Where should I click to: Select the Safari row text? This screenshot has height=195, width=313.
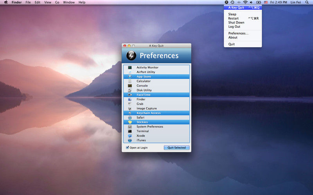[x=140, y=118]
